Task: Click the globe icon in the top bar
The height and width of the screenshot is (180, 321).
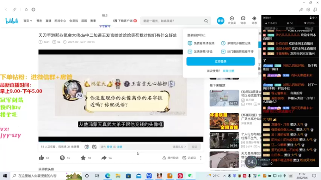Action: tap(33, 10)
